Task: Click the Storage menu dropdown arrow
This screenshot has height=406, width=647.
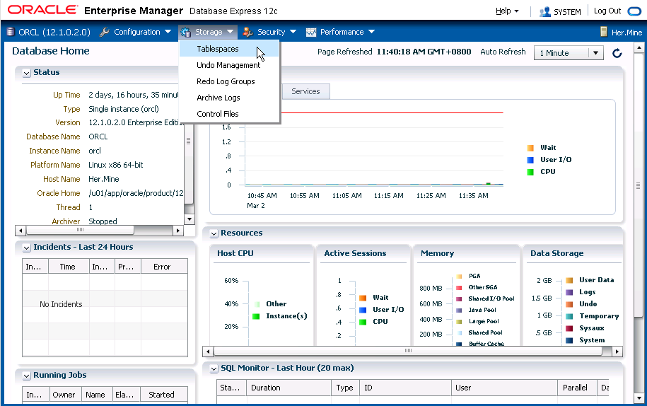Action: (x=231, y=32)
